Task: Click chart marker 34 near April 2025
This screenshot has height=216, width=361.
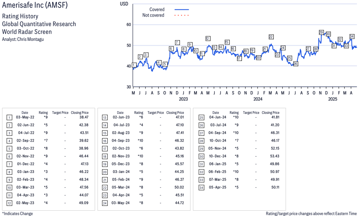Action: [352, 36]
